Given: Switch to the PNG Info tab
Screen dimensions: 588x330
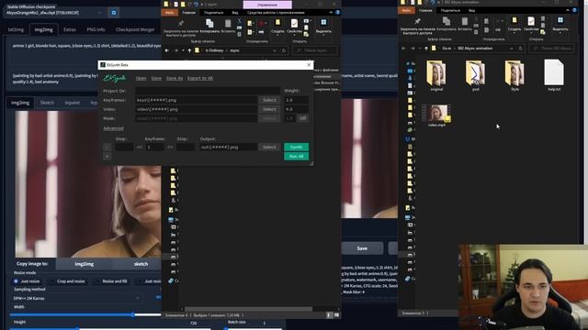Looking at the screenshot, I should click(x=96, y=29).
